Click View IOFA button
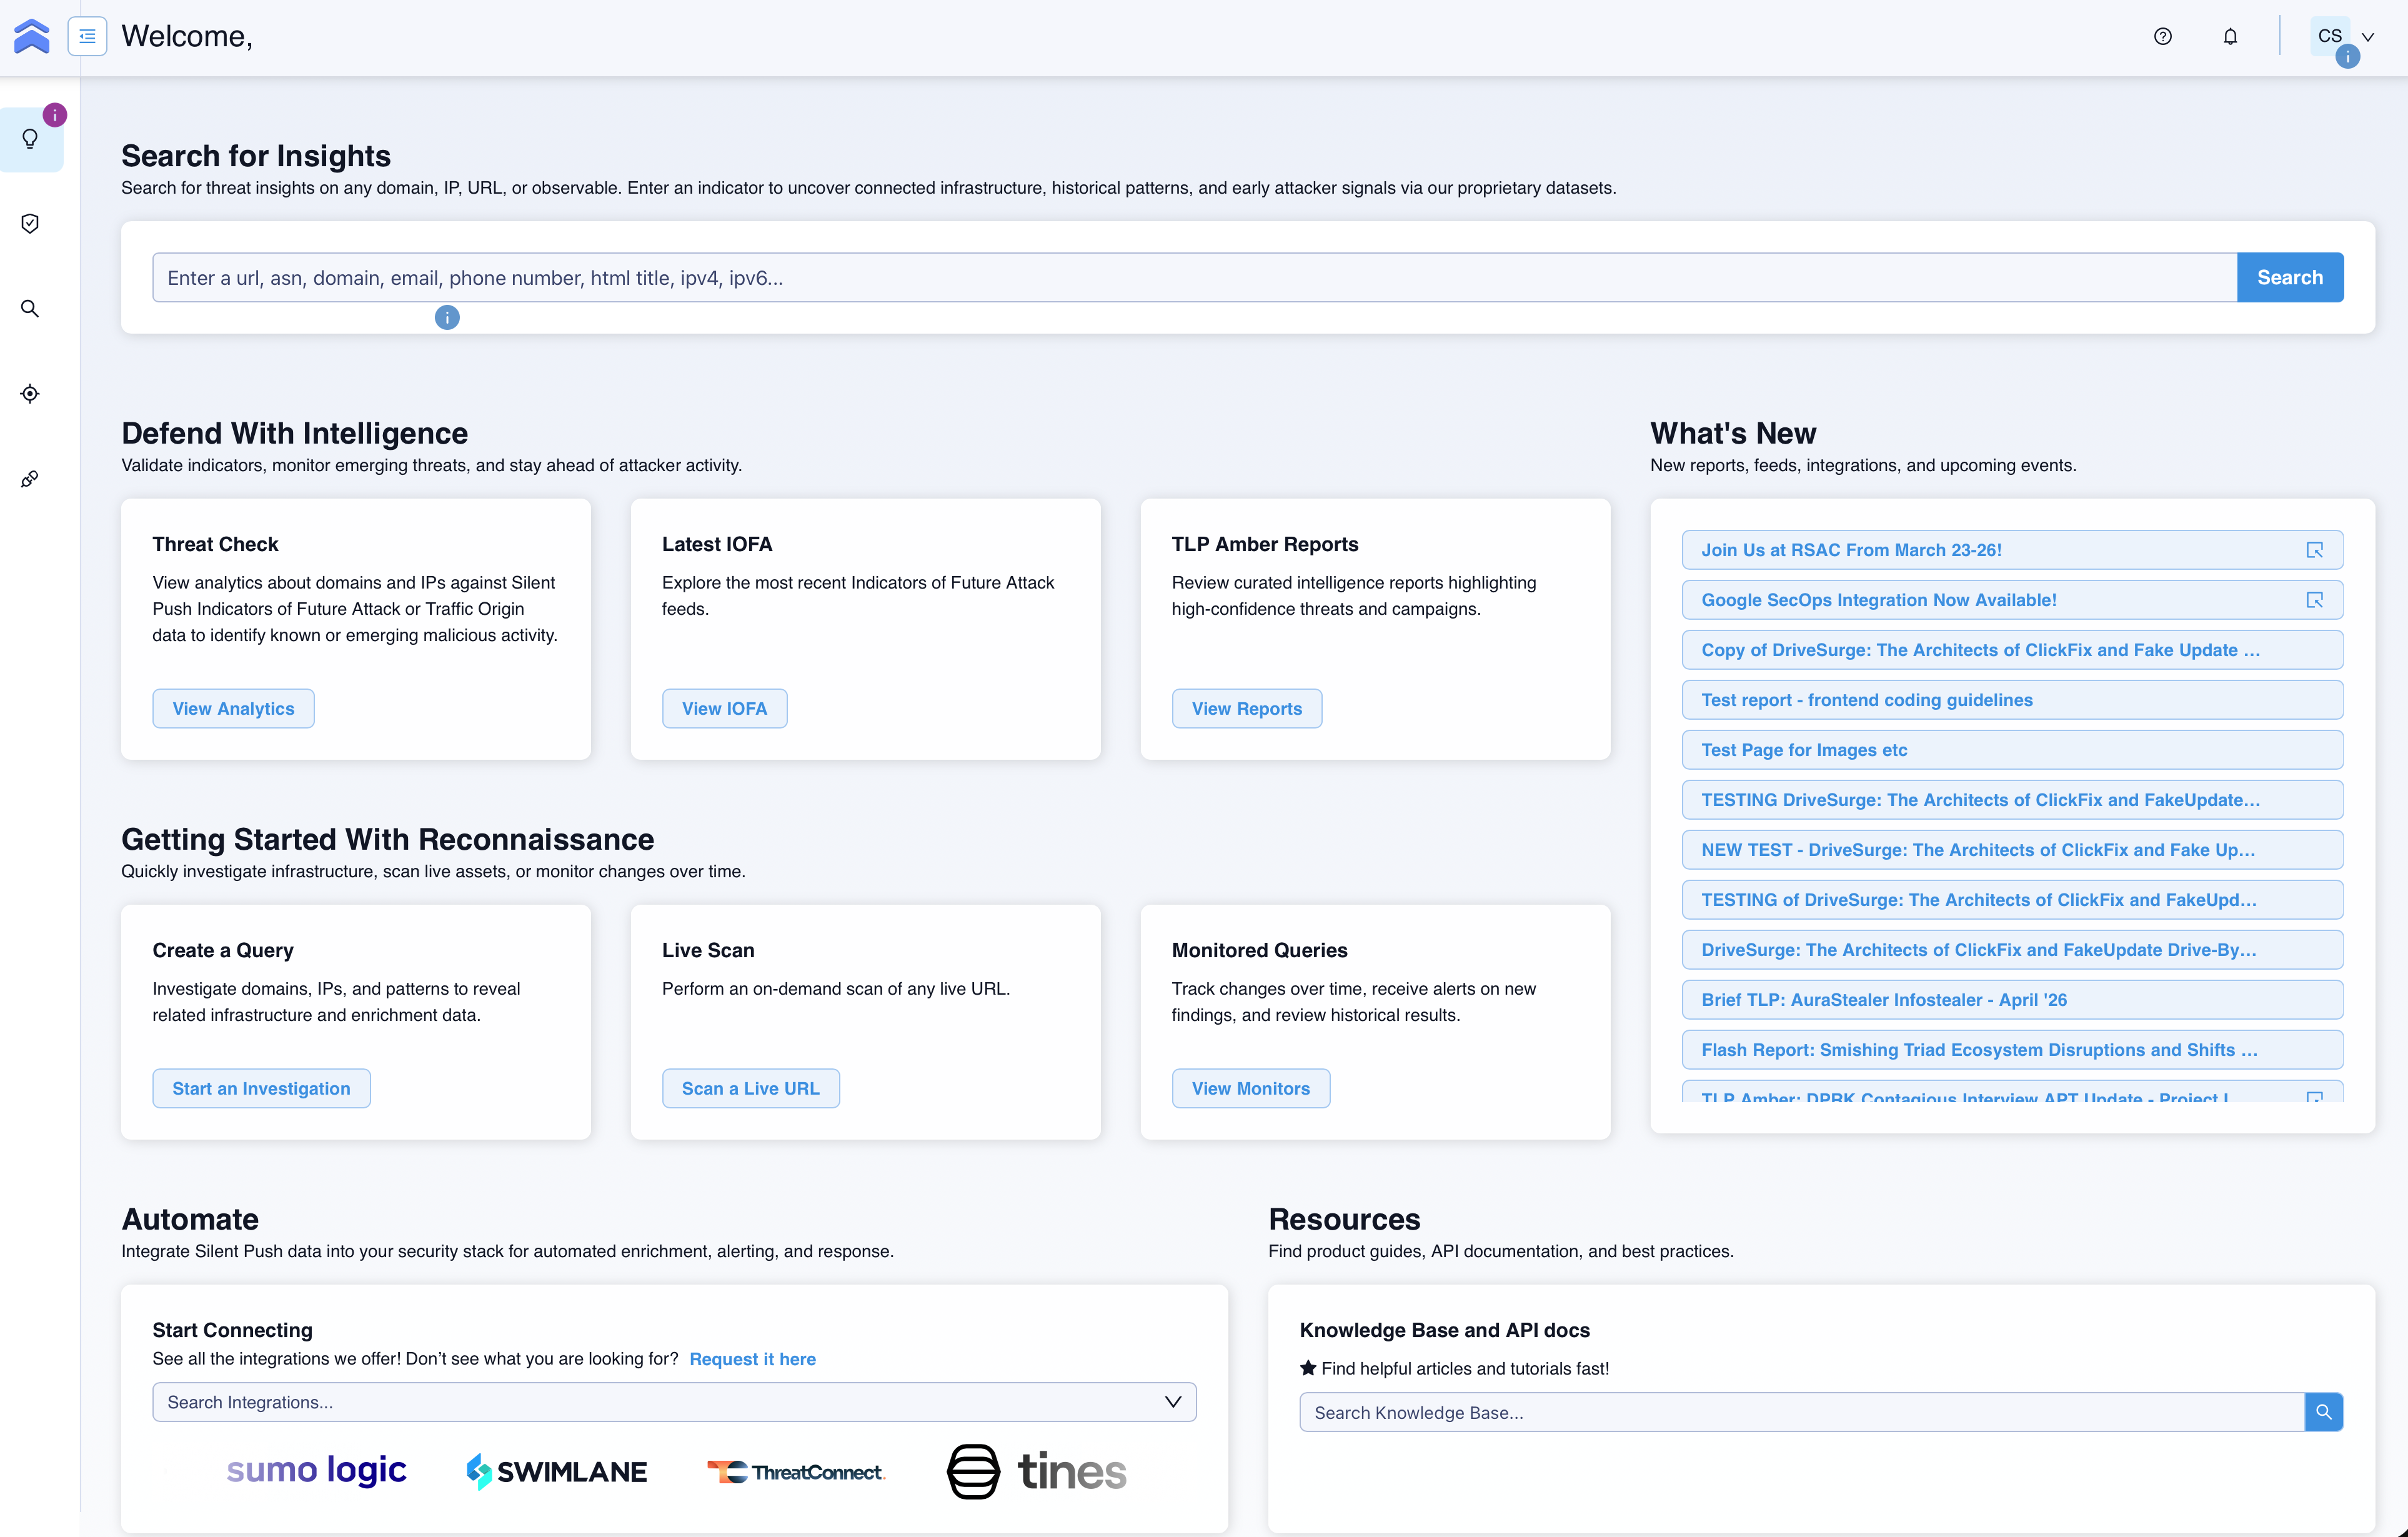Image resolution: width=2408 pixels, height=1537 pixels. pos(724,708)
